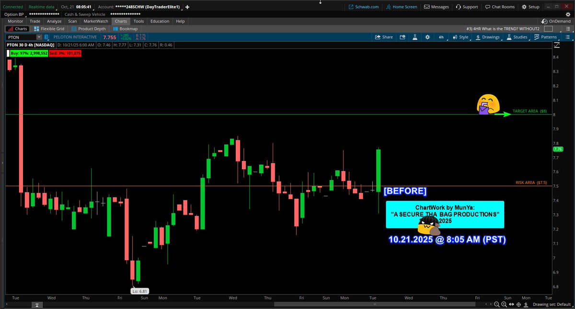Viewport: 575px width, 309px height.
Task: Click the price axis scale toggle icon
Action: (x=557, y=46)
